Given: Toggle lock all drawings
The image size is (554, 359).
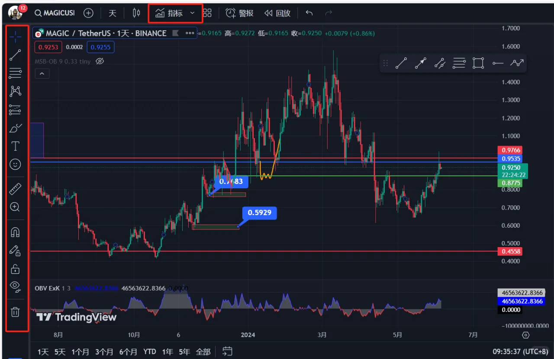Looking at the screenshot, I should click(x=15, y=269).
